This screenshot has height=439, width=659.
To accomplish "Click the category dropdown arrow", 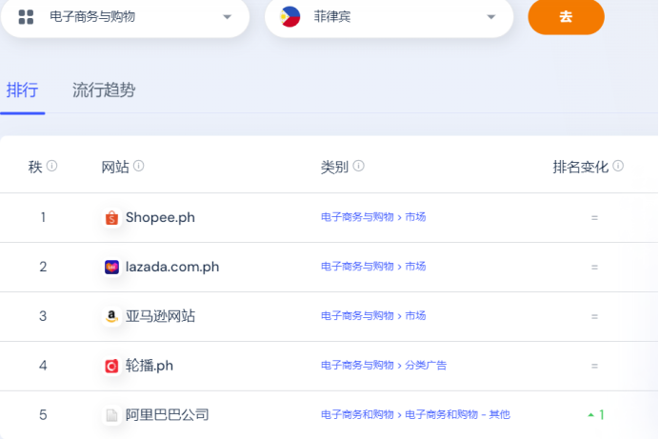I will [x=228, y=17].
